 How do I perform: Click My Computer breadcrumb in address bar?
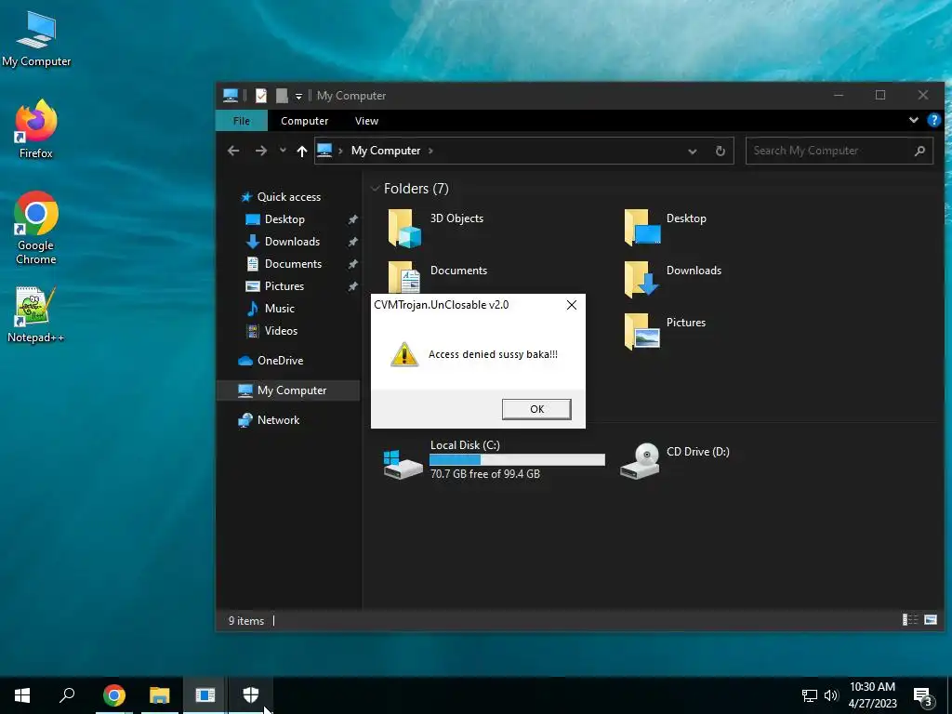tap(386, 151)
